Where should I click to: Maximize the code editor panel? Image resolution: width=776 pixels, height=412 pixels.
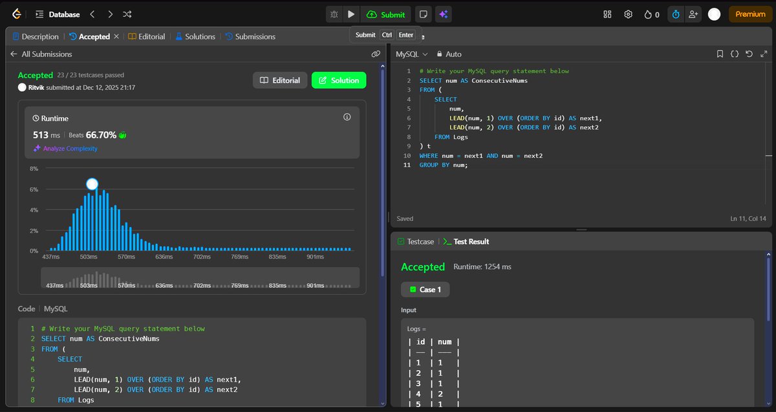point(763,54)
